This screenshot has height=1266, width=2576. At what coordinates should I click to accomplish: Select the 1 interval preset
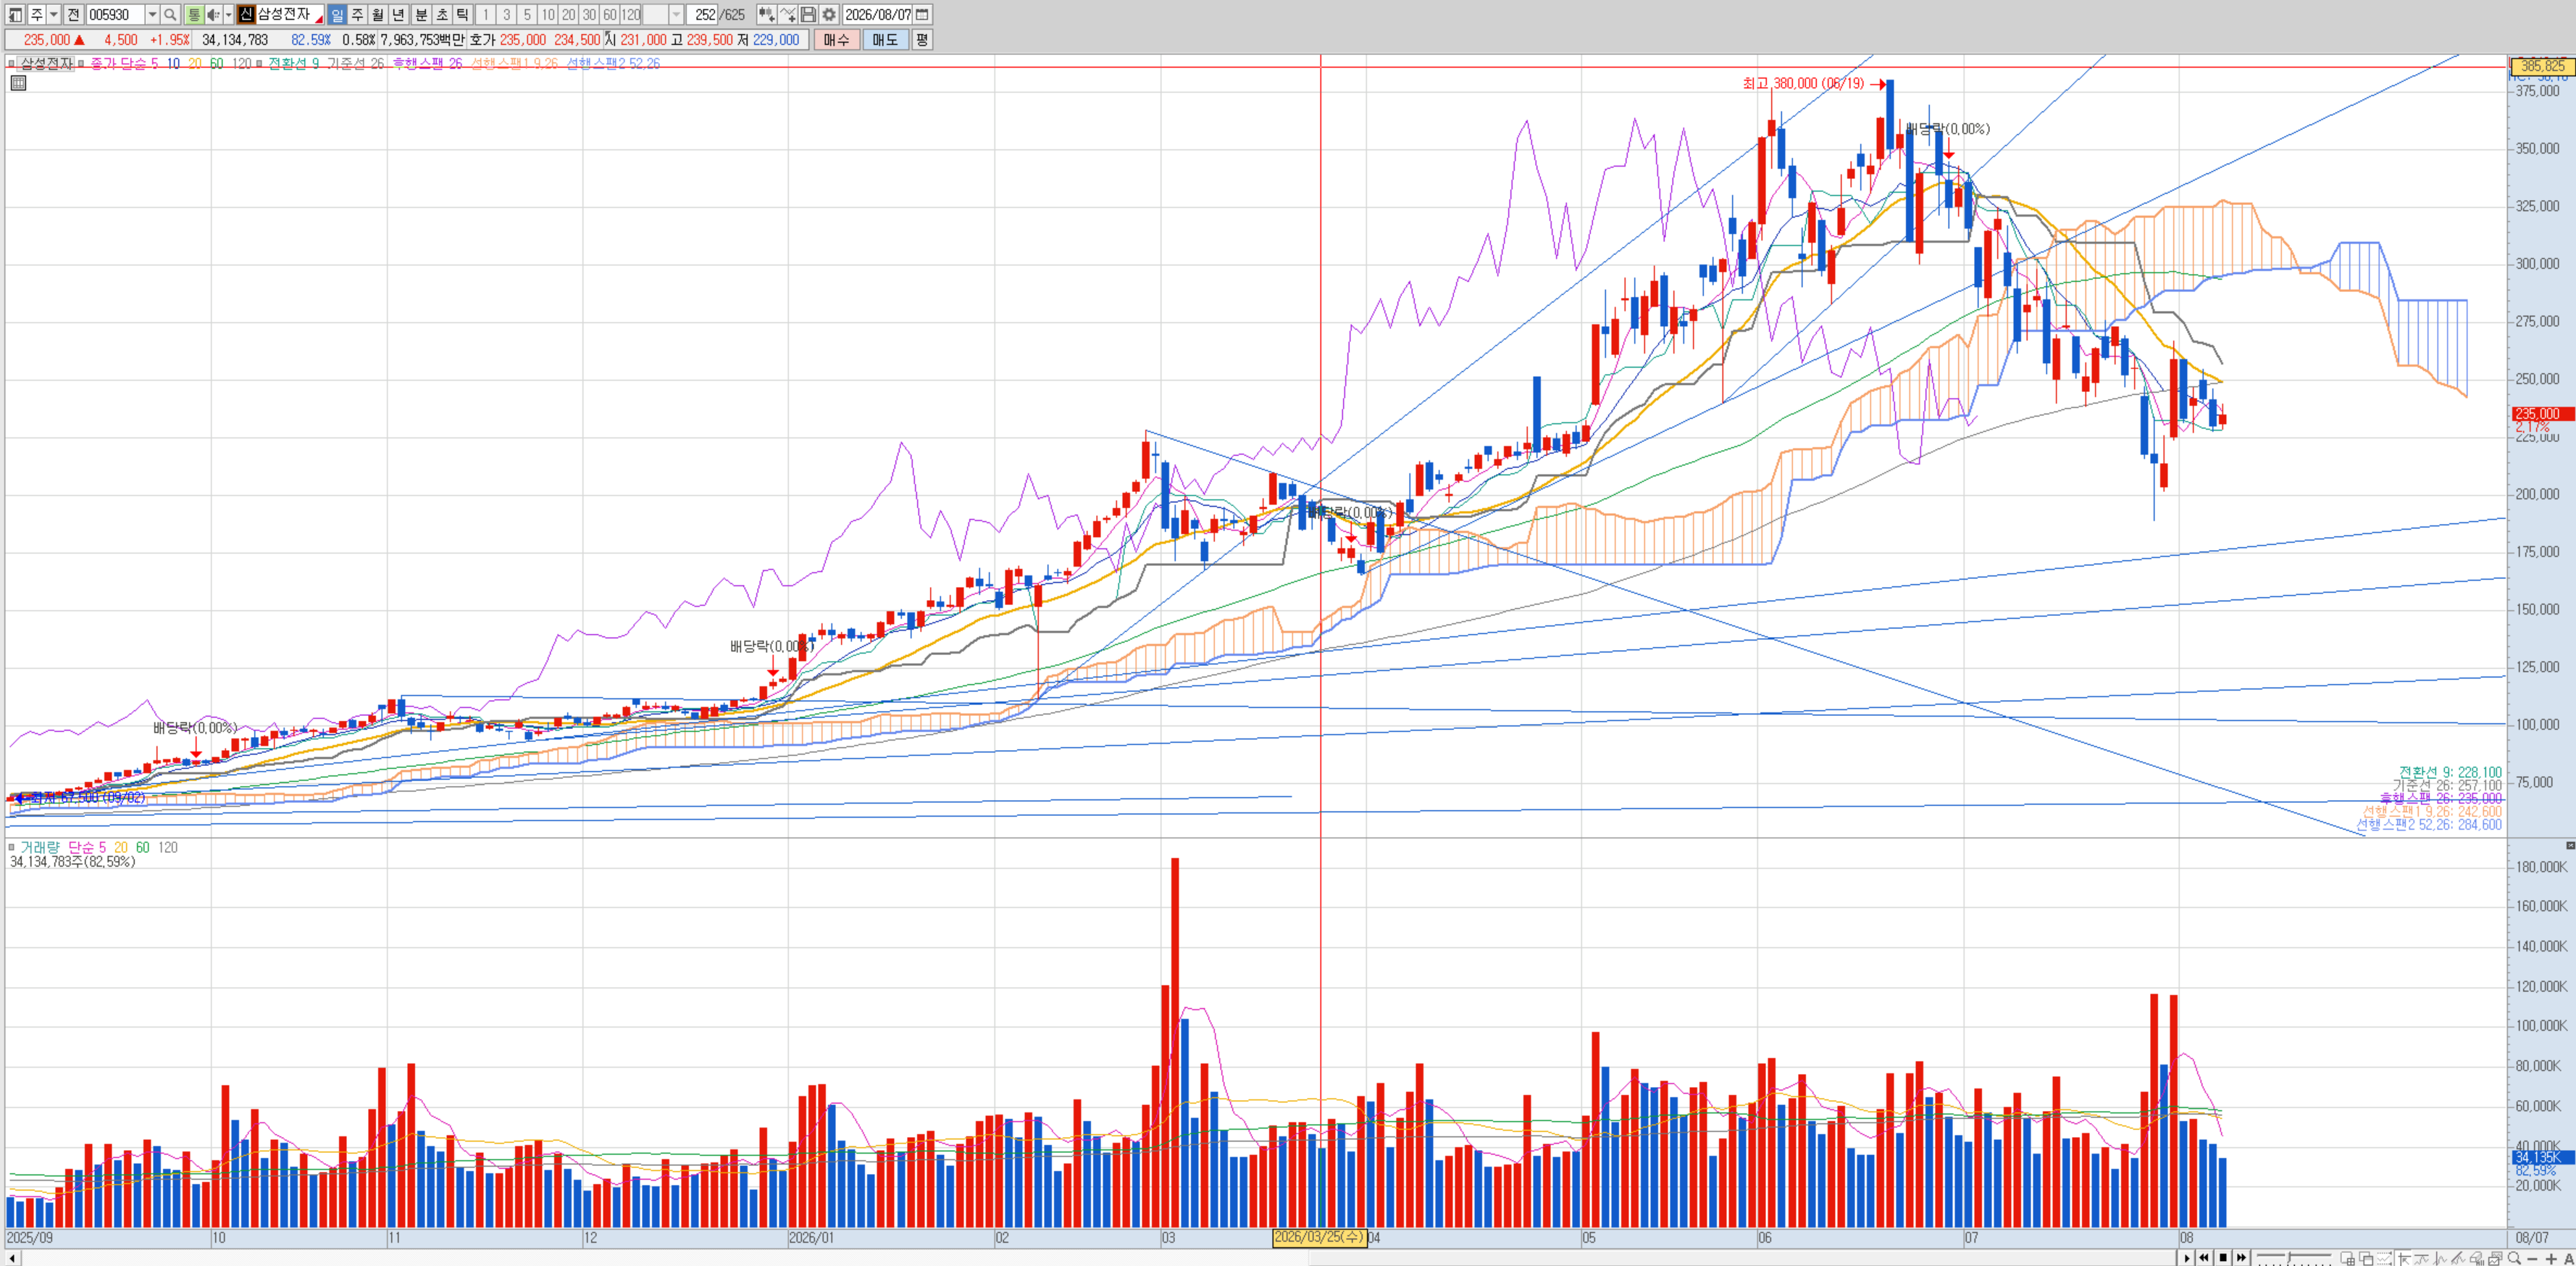click(485, 14)
